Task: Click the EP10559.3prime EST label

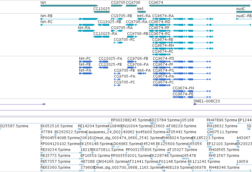Action: (95, 156)
